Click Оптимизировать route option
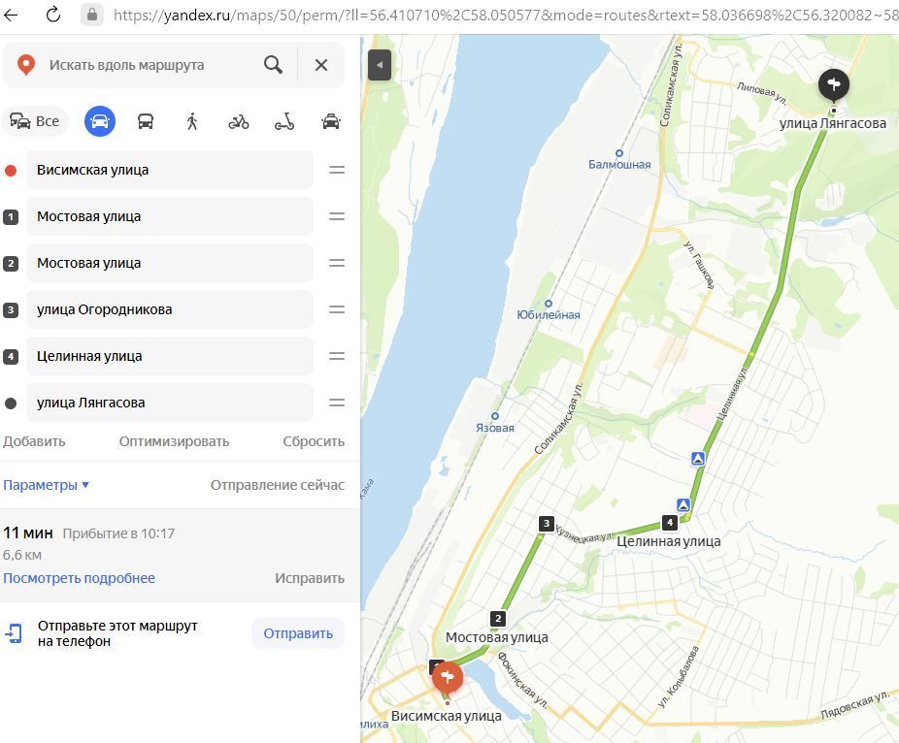Screen dimensions: 899x743 (175, 441)
